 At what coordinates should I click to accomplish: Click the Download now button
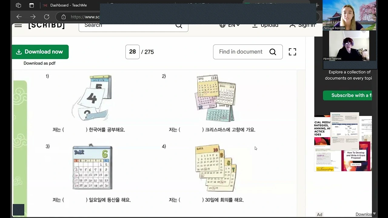point(40,52)
